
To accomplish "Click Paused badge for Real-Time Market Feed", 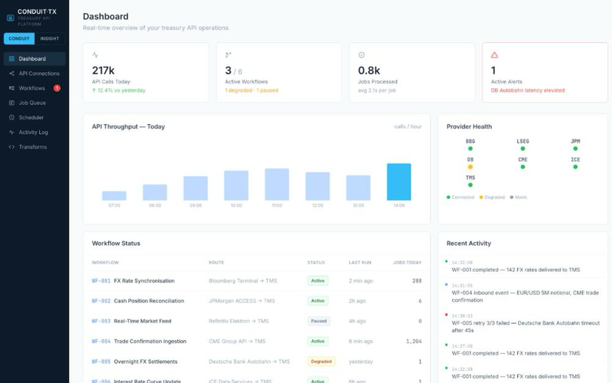I will (319, 321).
